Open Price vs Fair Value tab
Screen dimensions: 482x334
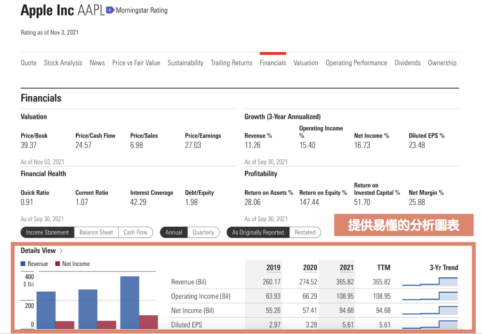click(x=136, y=63)
